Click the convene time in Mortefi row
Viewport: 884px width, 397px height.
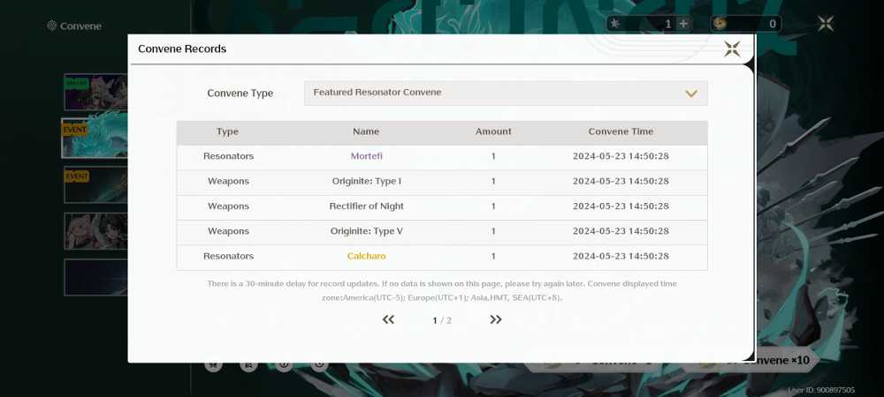point(621,156)
